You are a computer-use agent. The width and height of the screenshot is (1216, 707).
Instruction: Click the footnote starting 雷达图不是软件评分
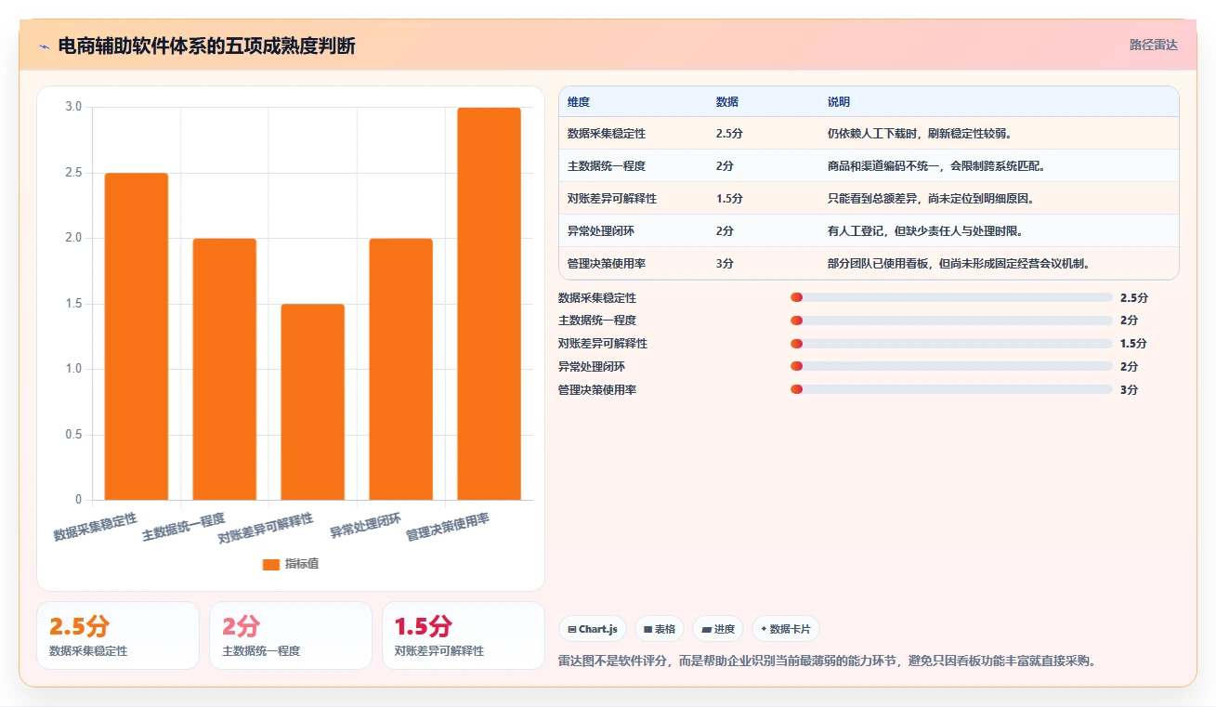tap(828, 661)
